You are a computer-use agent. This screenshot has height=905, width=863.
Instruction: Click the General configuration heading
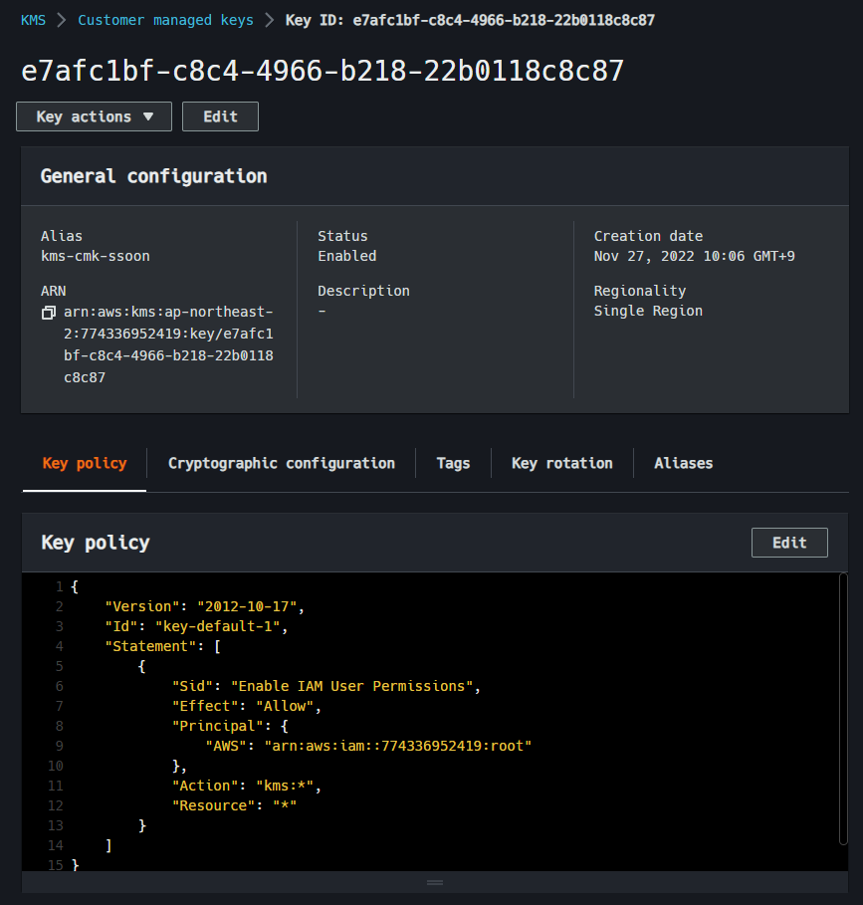coord(154,176)
